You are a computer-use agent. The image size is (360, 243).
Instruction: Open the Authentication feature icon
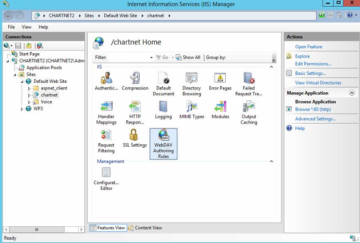point(106,81)
